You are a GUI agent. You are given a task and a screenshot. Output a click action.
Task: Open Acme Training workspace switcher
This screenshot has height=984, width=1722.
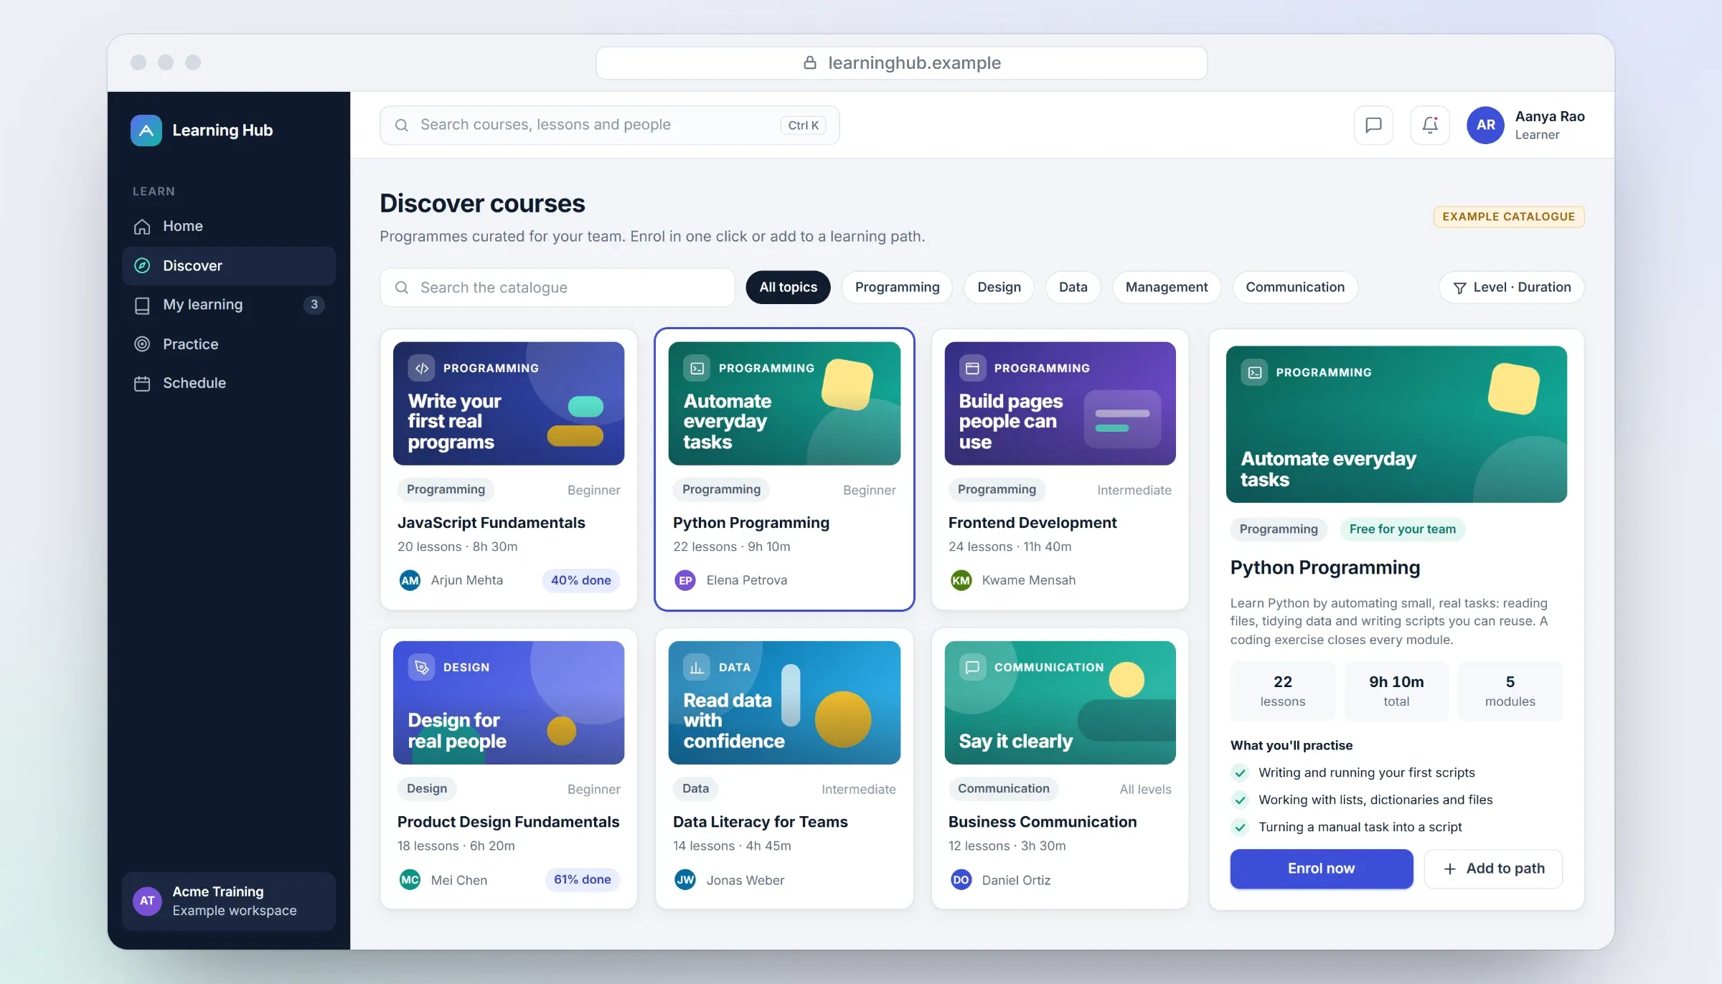(x=229, y=902)
